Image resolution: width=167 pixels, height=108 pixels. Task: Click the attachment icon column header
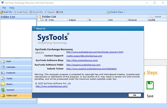click(x=46, y=20)
